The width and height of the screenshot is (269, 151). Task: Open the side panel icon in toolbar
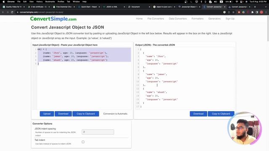[x=257, y=12]
